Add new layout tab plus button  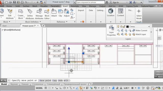click(x=91, y=84)
